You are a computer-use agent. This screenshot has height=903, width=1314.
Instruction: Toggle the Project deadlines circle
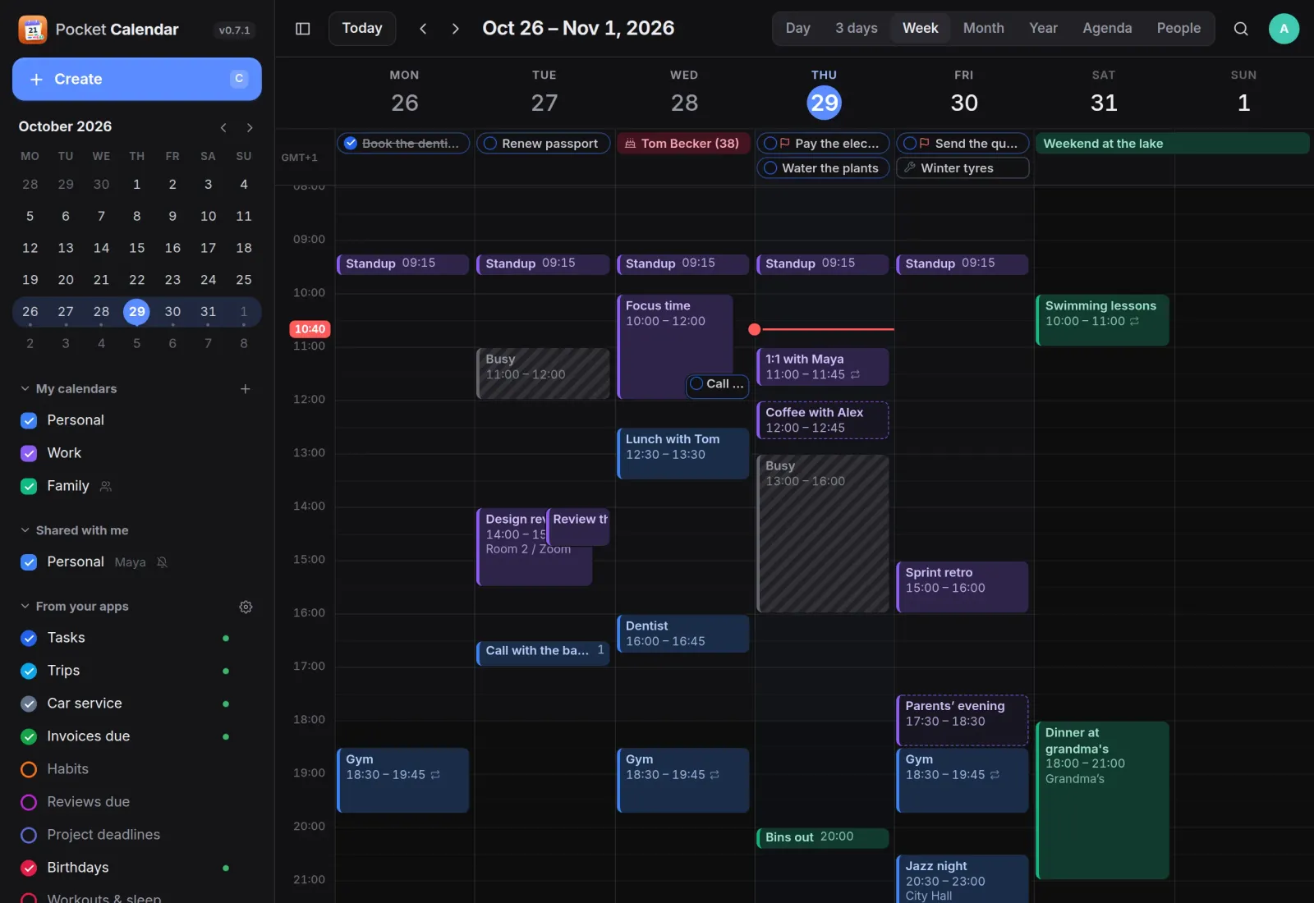(29, 835)
